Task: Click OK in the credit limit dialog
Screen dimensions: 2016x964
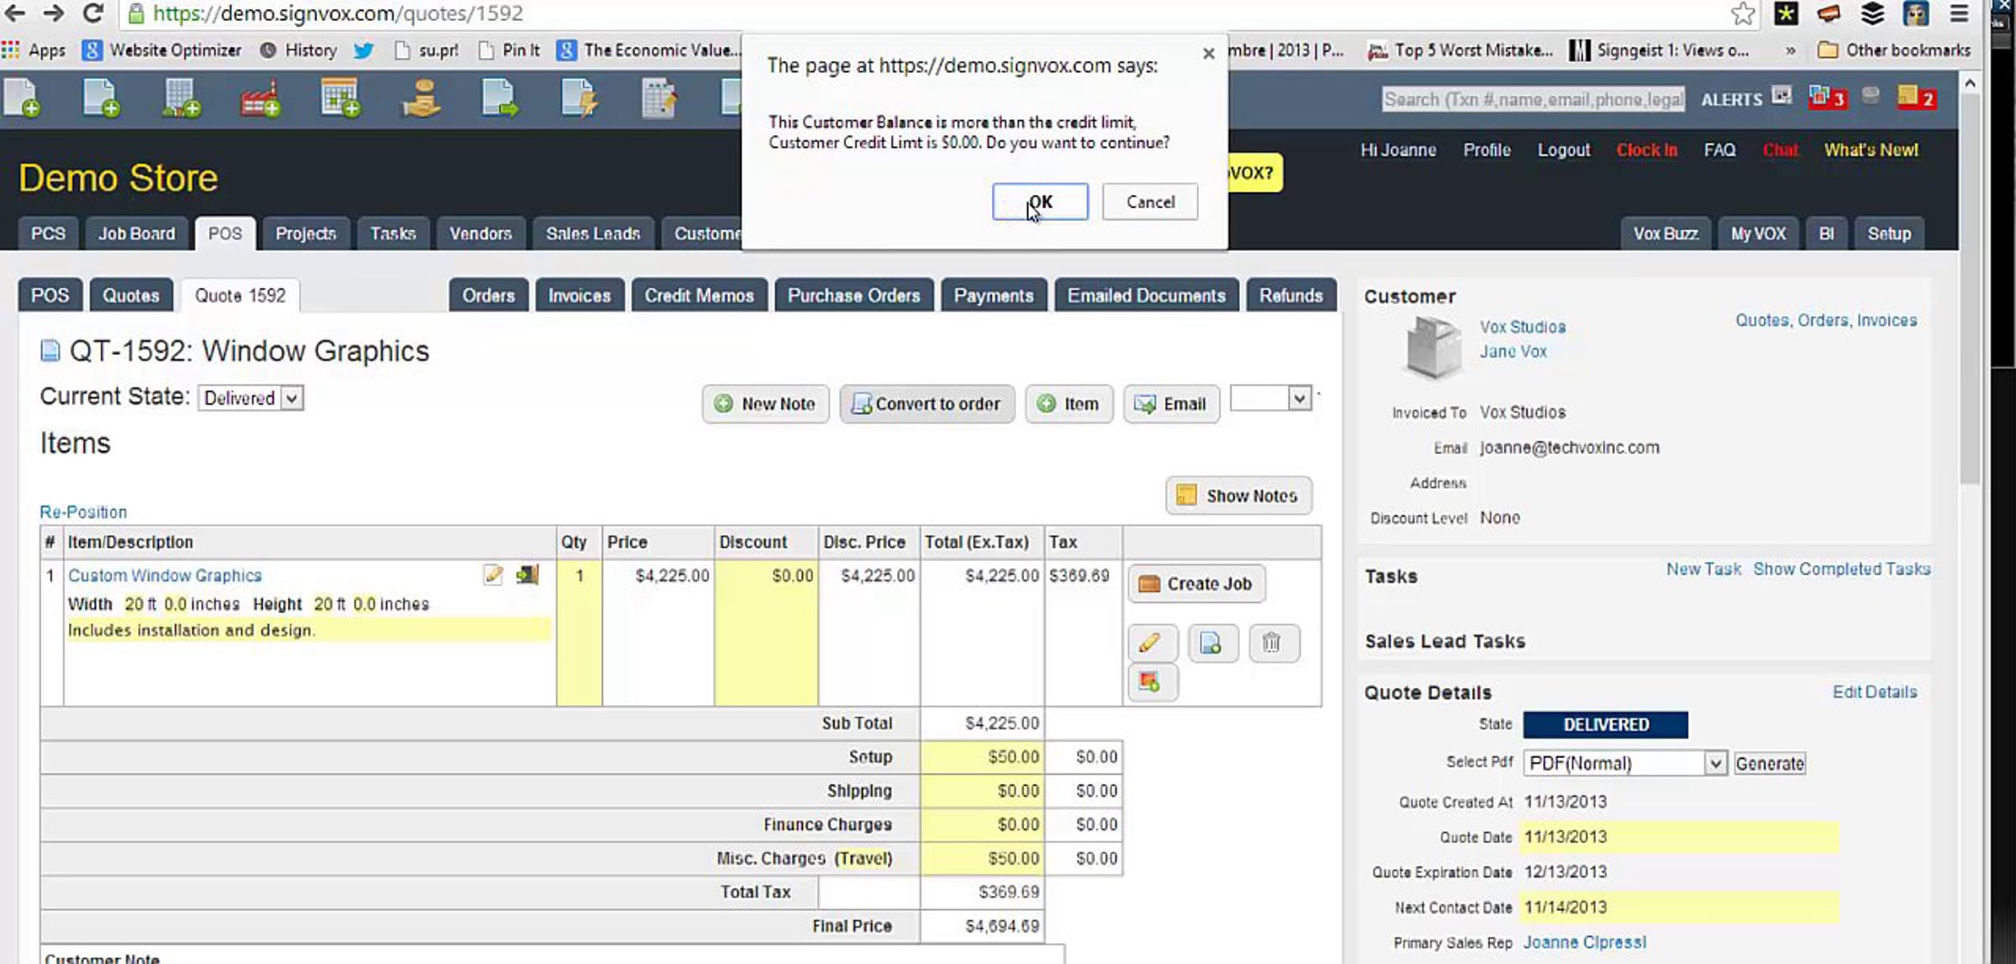Action: [x=1040, y=202]
